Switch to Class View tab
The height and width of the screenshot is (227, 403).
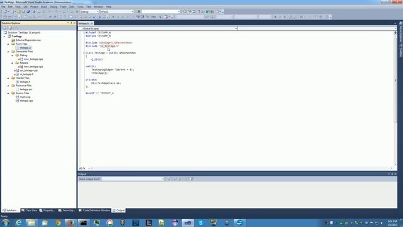(30, 211)
